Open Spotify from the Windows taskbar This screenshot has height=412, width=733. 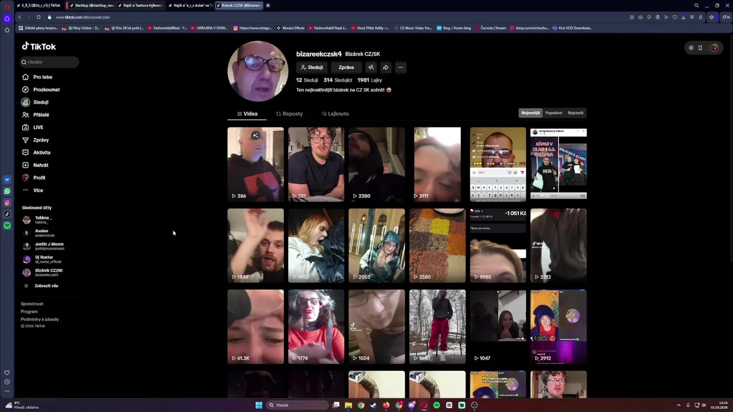(436, 405)
